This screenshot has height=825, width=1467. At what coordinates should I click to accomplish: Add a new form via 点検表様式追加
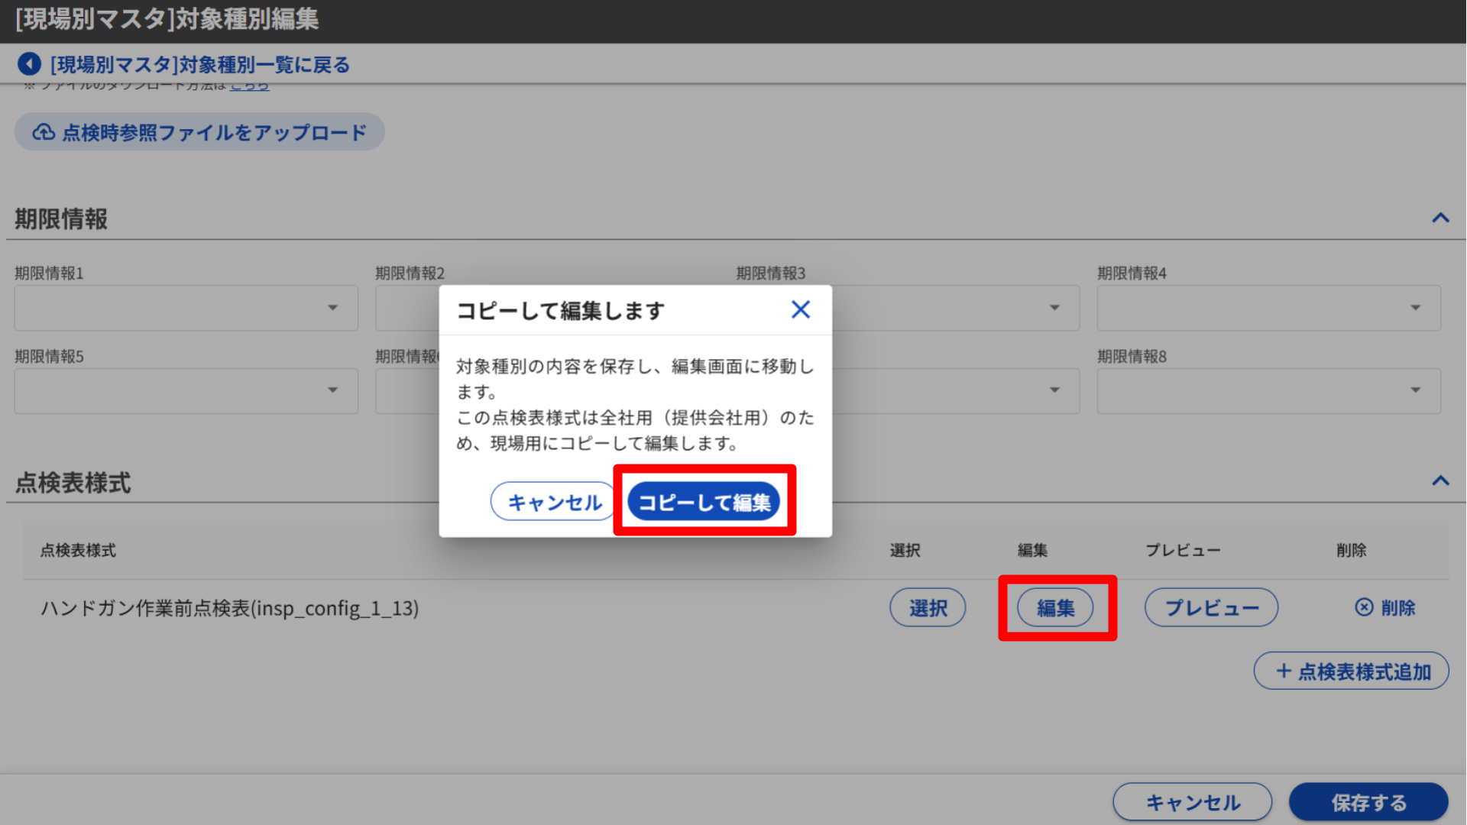point(1350,670)
